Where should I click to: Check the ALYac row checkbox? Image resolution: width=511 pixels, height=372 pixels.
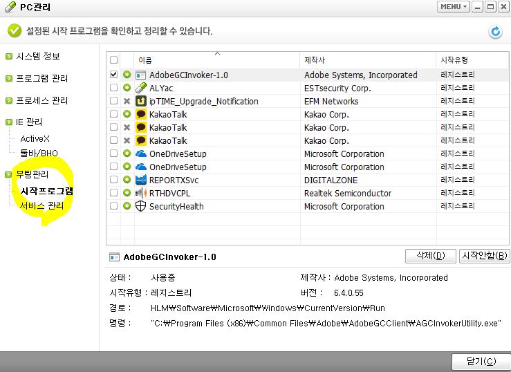(113, 88)
